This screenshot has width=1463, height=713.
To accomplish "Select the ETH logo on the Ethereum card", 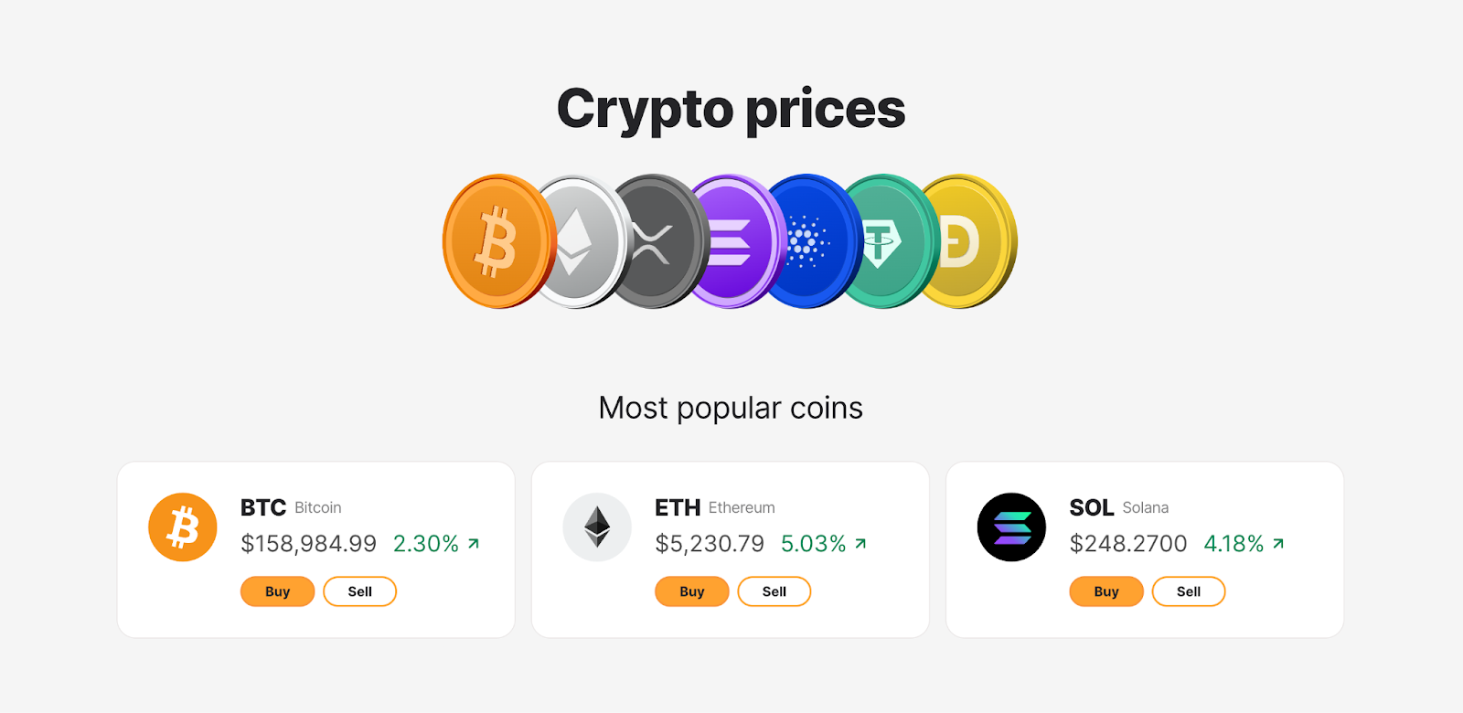I will coord(596,527).
